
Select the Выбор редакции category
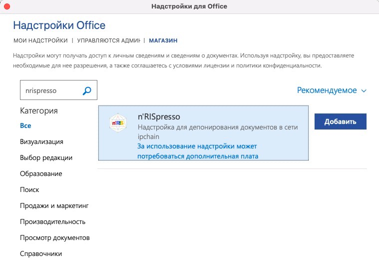coord(46,157)
